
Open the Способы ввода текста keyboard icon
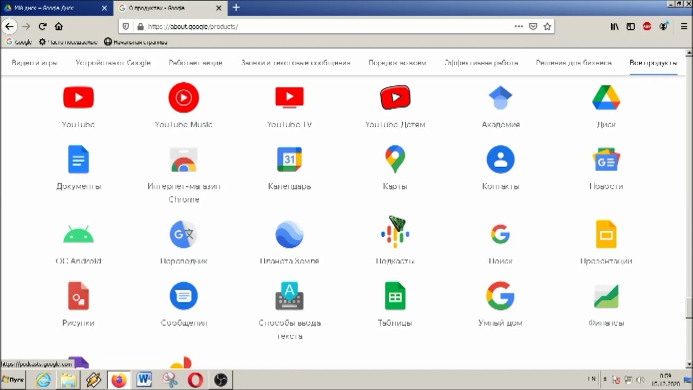tap(289, 296)
